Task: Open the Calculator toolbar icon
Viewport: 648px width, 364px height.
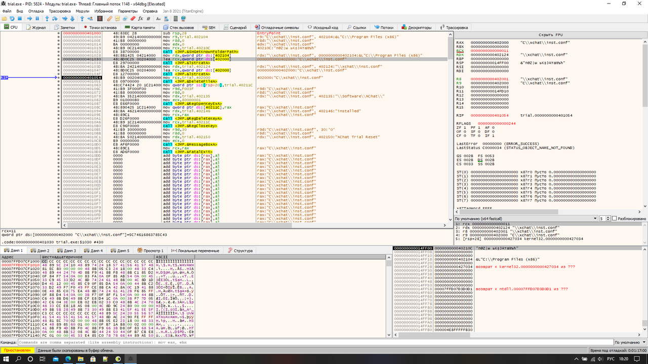Action: pyautogui.click(x=175, y=18)
